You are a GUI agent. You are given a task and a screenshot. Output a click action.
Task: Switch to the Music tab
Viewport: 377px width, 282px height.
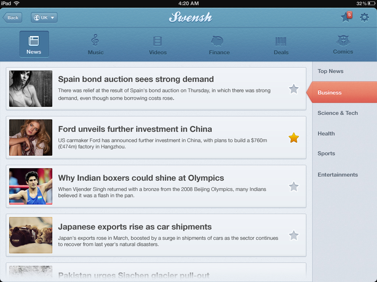(x=96, y=44)
